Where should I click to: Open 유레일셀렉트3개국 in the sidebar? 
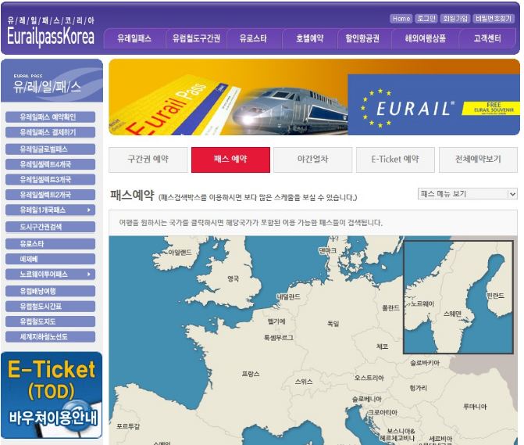[x=51, y=180]
